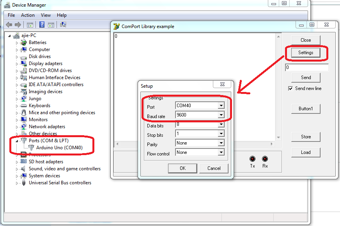Open the Port dropdown showing COM40

click(x=221, y=106)
